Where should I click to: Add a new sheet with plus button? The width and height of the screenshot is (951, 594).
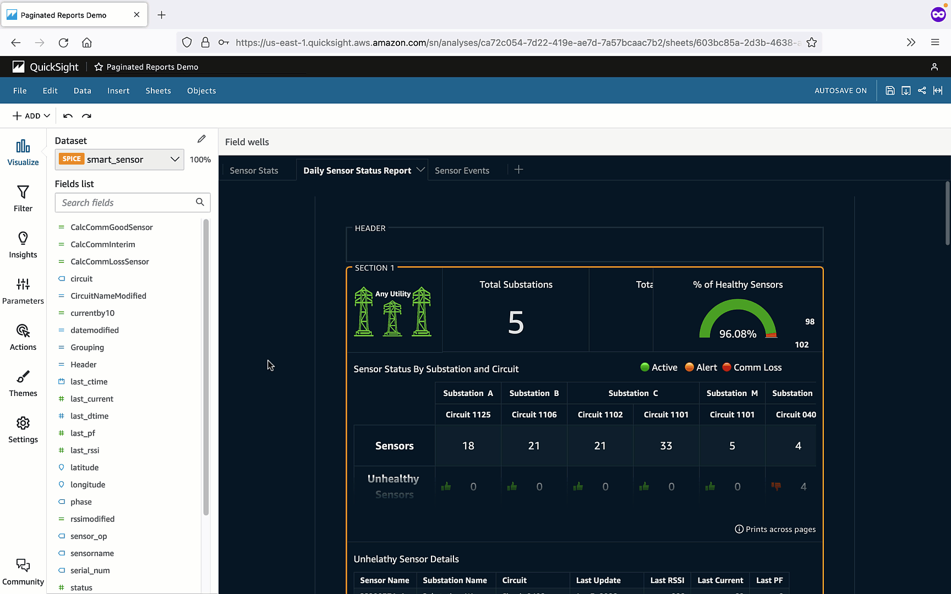point(518,170)
